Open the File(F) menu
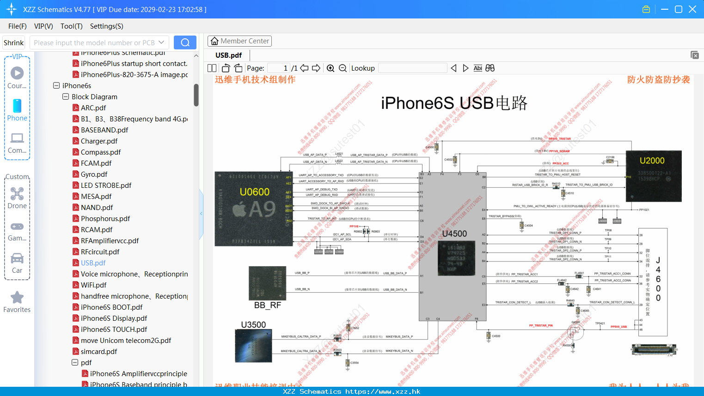Image resolution: width=704 pixels, height=396 pixels. click(x=18, y=26)
